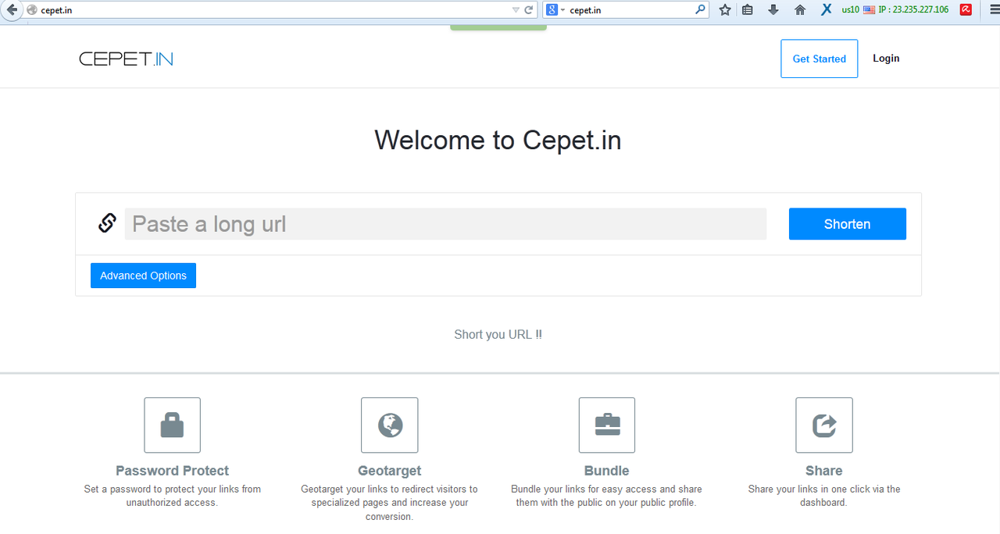Click the Share arrow icon
The width and height of the screenshot is (1000, 534).
point(824,425)
